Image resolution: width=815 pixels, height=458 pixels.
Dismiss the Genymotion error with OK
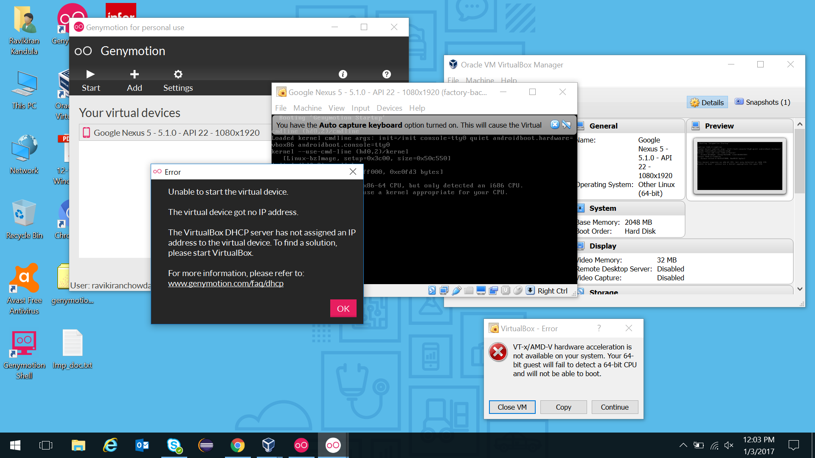tap(343, 308)
